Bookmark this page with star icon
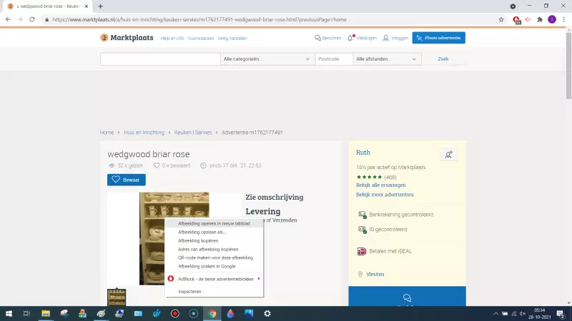Screen dimensions: 572x321 pyautogui.click(x=500, y=19)
